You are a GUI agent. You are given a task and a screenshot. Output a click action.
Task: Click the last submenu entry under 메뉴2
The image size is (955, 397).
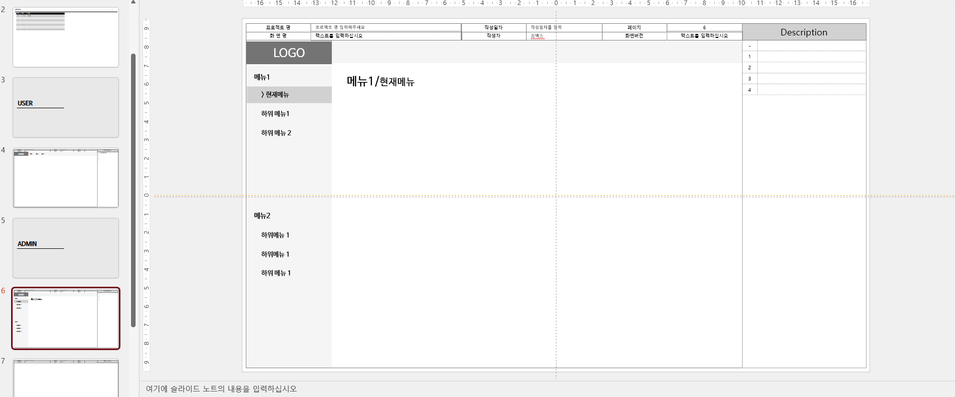click(x=276, y=273)
